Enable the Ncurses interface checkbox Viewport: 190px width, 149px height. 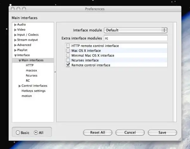[68, 60]
